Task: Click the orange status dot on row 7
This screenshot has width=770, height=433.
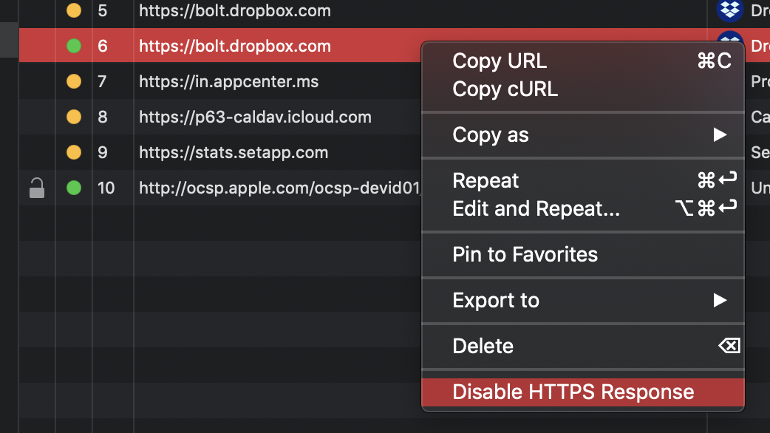Action: (x=74, y=81)
